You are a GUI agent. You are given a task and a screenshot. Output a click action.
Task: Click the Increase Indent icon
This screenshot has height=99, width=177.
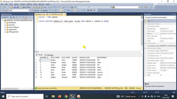91,10
